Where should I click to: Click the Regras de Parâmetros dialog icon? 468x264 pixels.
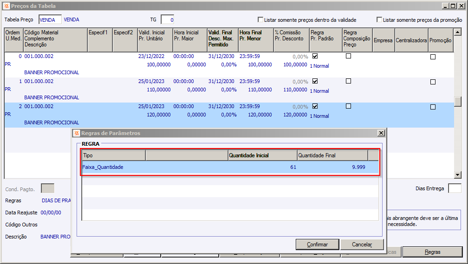coord(77,133)
